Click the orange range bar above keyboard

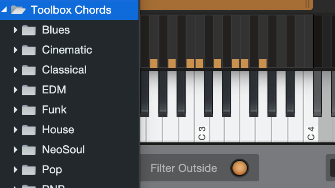coord(226,5)
